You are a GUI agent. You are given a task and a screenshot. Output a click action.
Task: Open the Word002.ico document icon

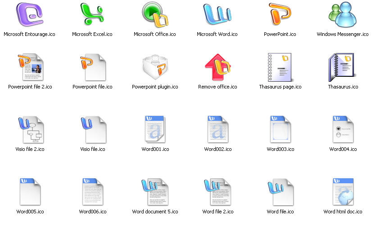point(218,129)
